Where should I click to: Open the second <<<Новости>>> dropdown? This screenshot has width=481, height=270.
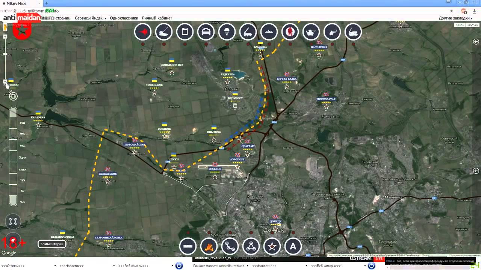click(280, 266)
